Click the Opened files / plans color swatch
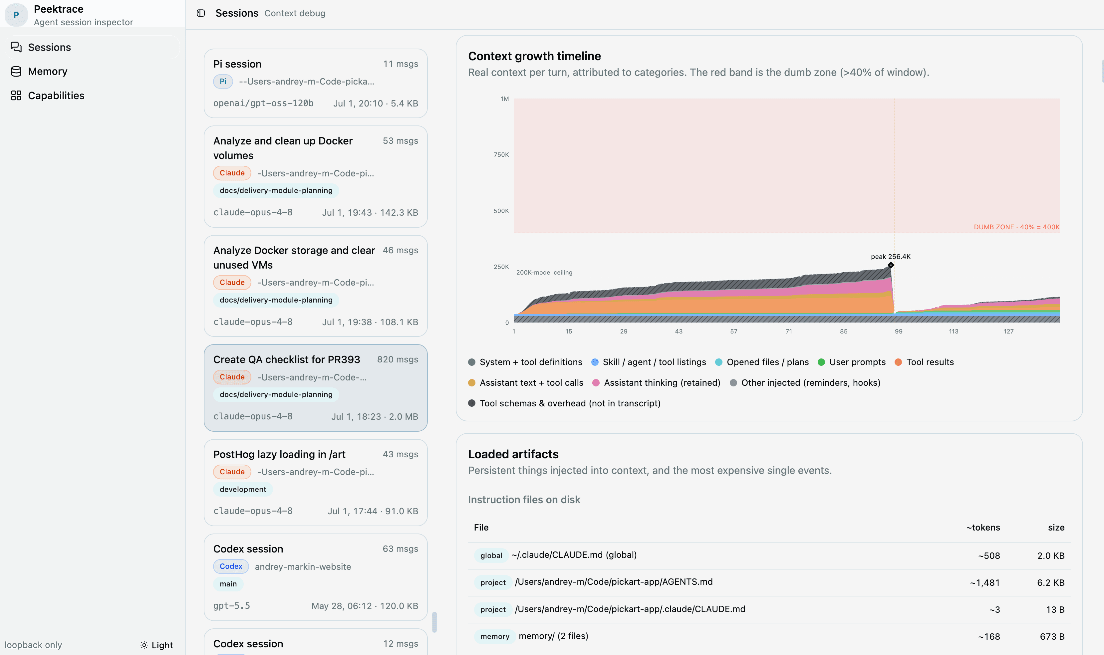This screenshot has width=1104, height=655. point(719,362)
